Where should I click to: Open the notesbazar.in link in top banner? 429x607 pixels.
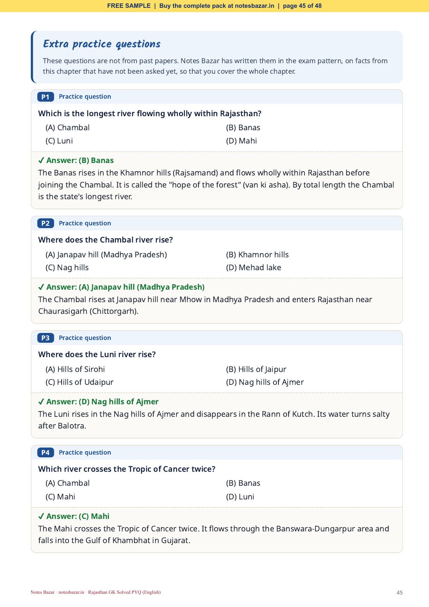[x=254, y=6]
